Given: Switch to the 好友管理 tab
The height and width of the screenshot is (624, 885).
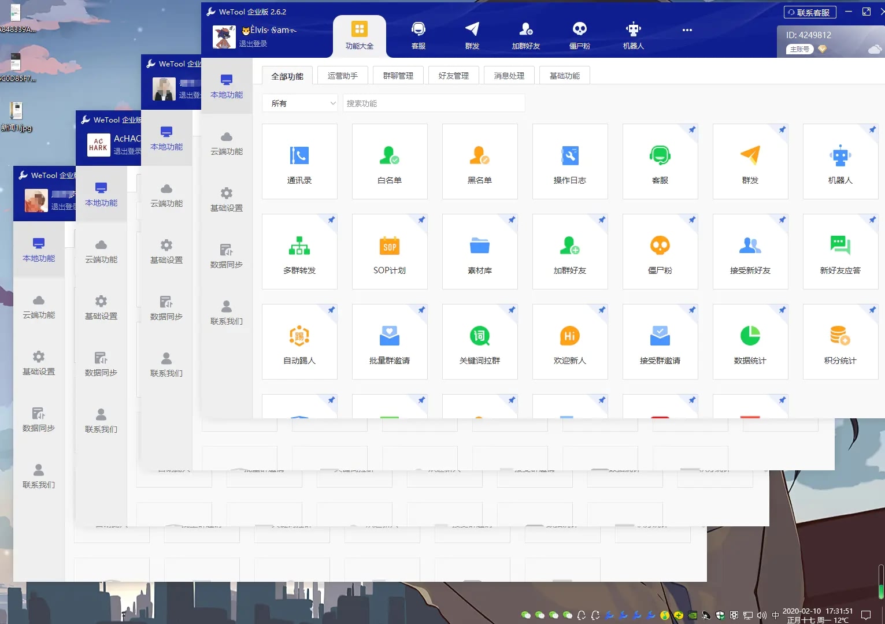Looking at the screenshot, I should tap(454, 76).
